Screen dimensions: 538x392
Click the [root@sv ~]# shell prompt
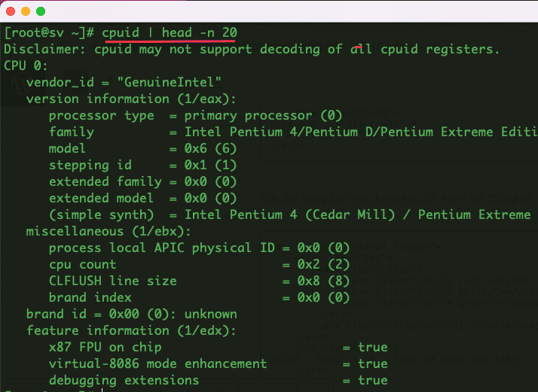coord(48,33)
